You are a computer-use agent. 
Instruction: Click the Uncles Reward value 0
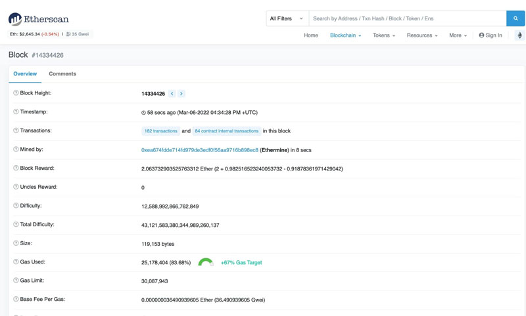(x=143, y=188)
